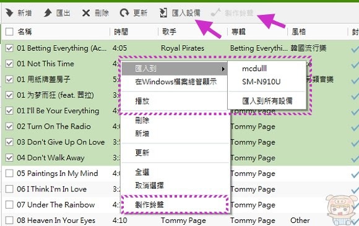Uncheck 01 用紙牌蓋房子 checkbox
359x226 pixels.
tap(9, 79)
